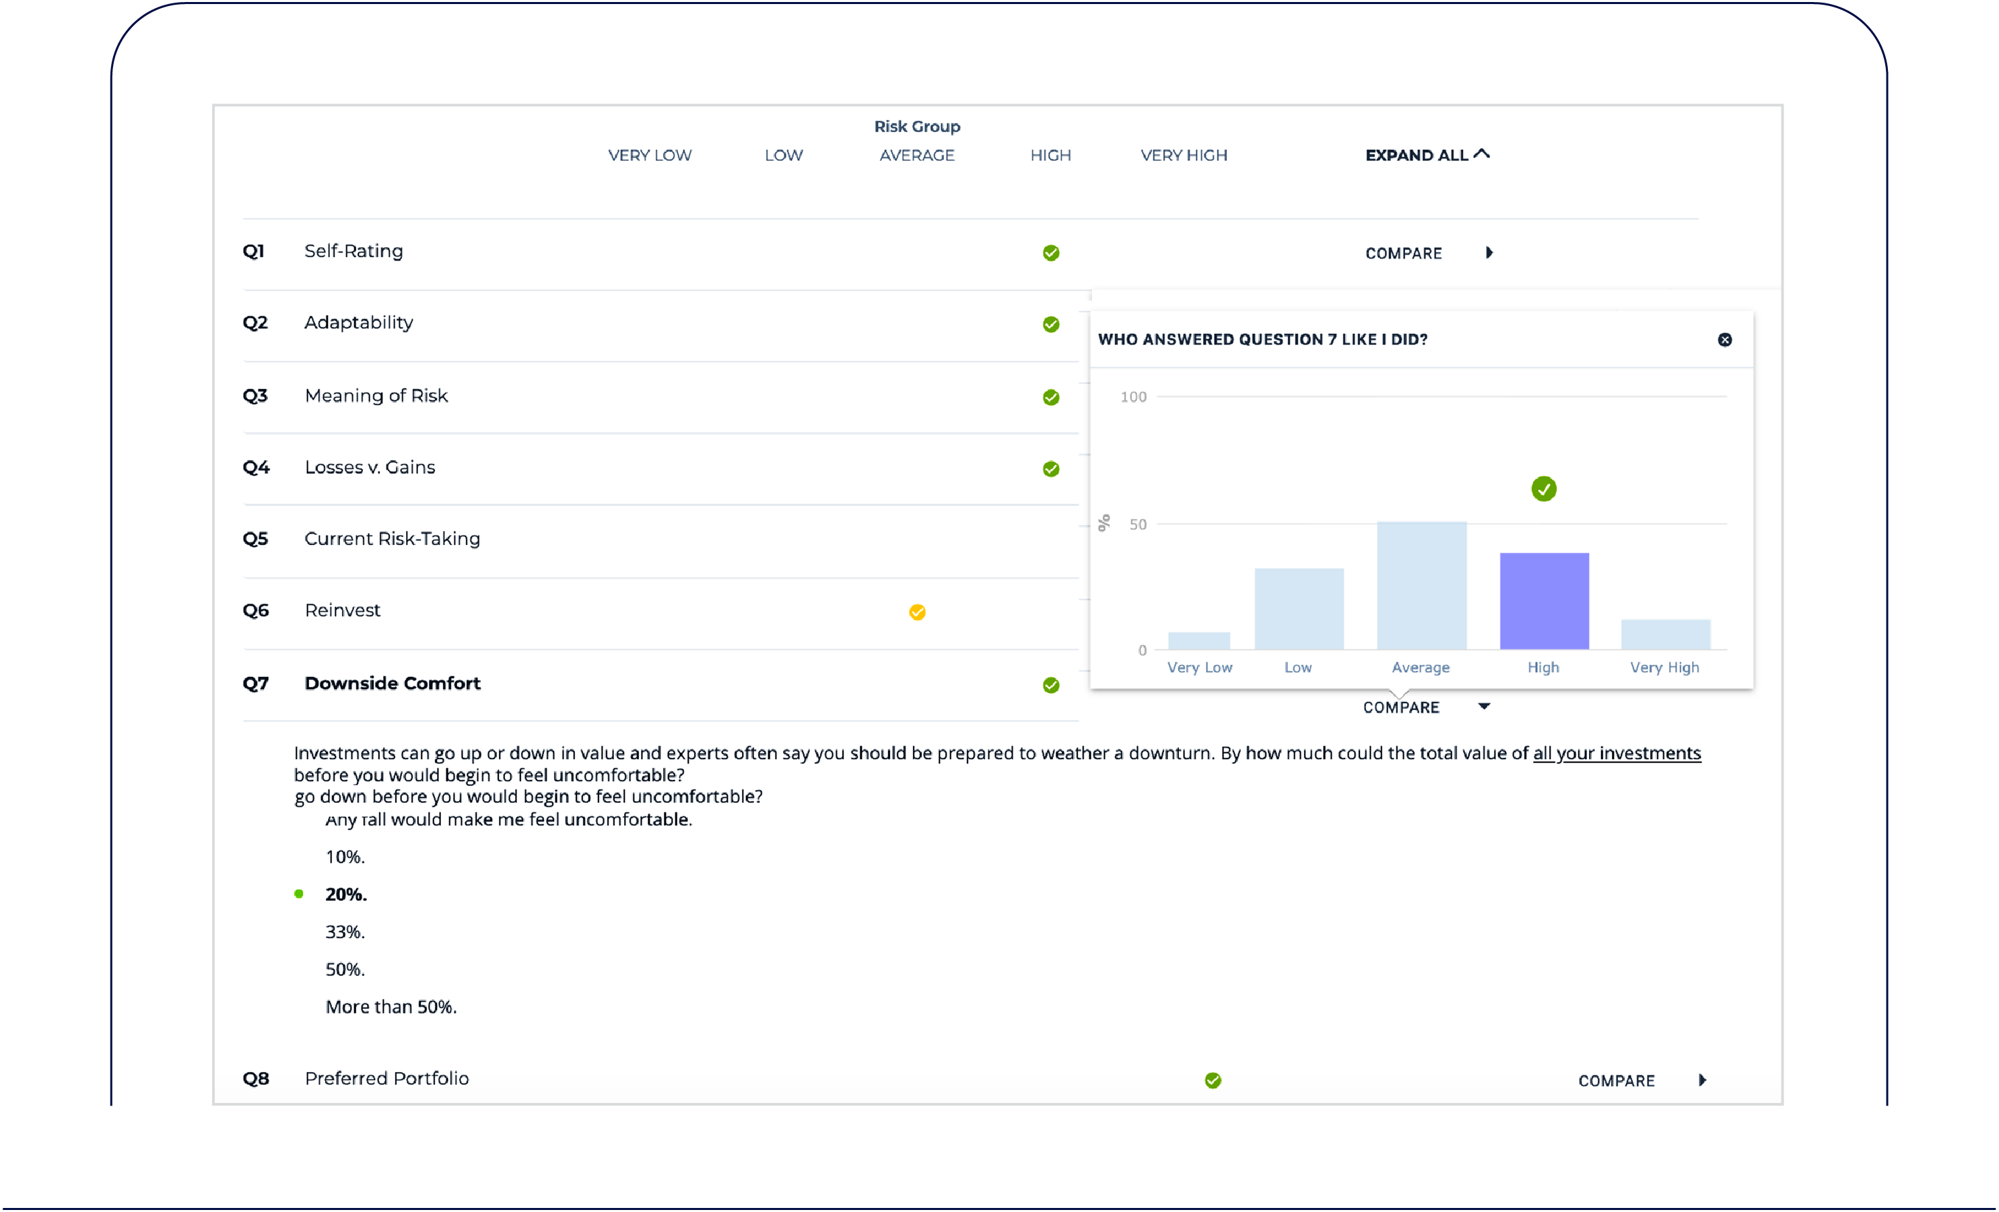The width and height of the screenshot is (1999, 1212).
Task: Click the green check on Meaning of Risk
Action: 1050,397
